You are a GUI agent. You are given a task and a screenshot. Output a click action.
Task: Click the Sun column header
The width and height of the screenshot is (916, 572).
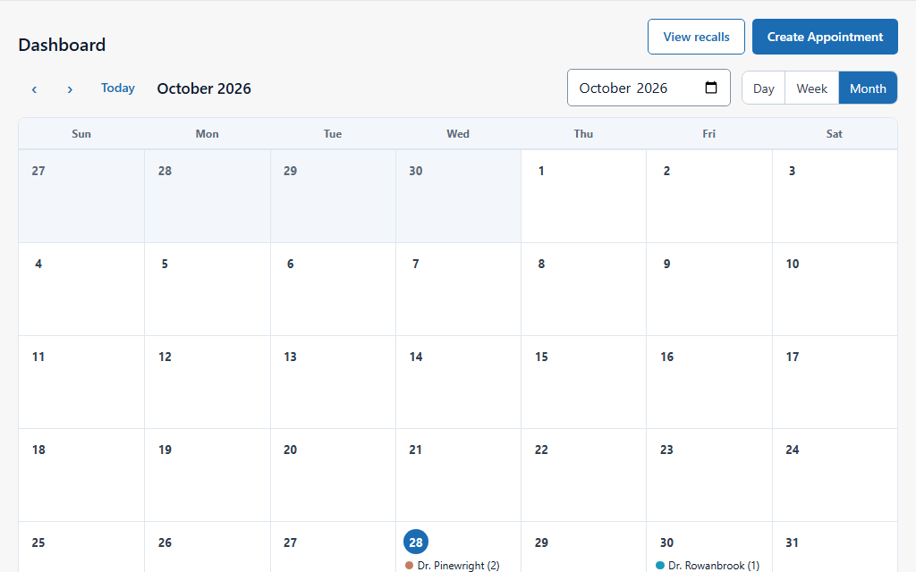coord(81,134)
